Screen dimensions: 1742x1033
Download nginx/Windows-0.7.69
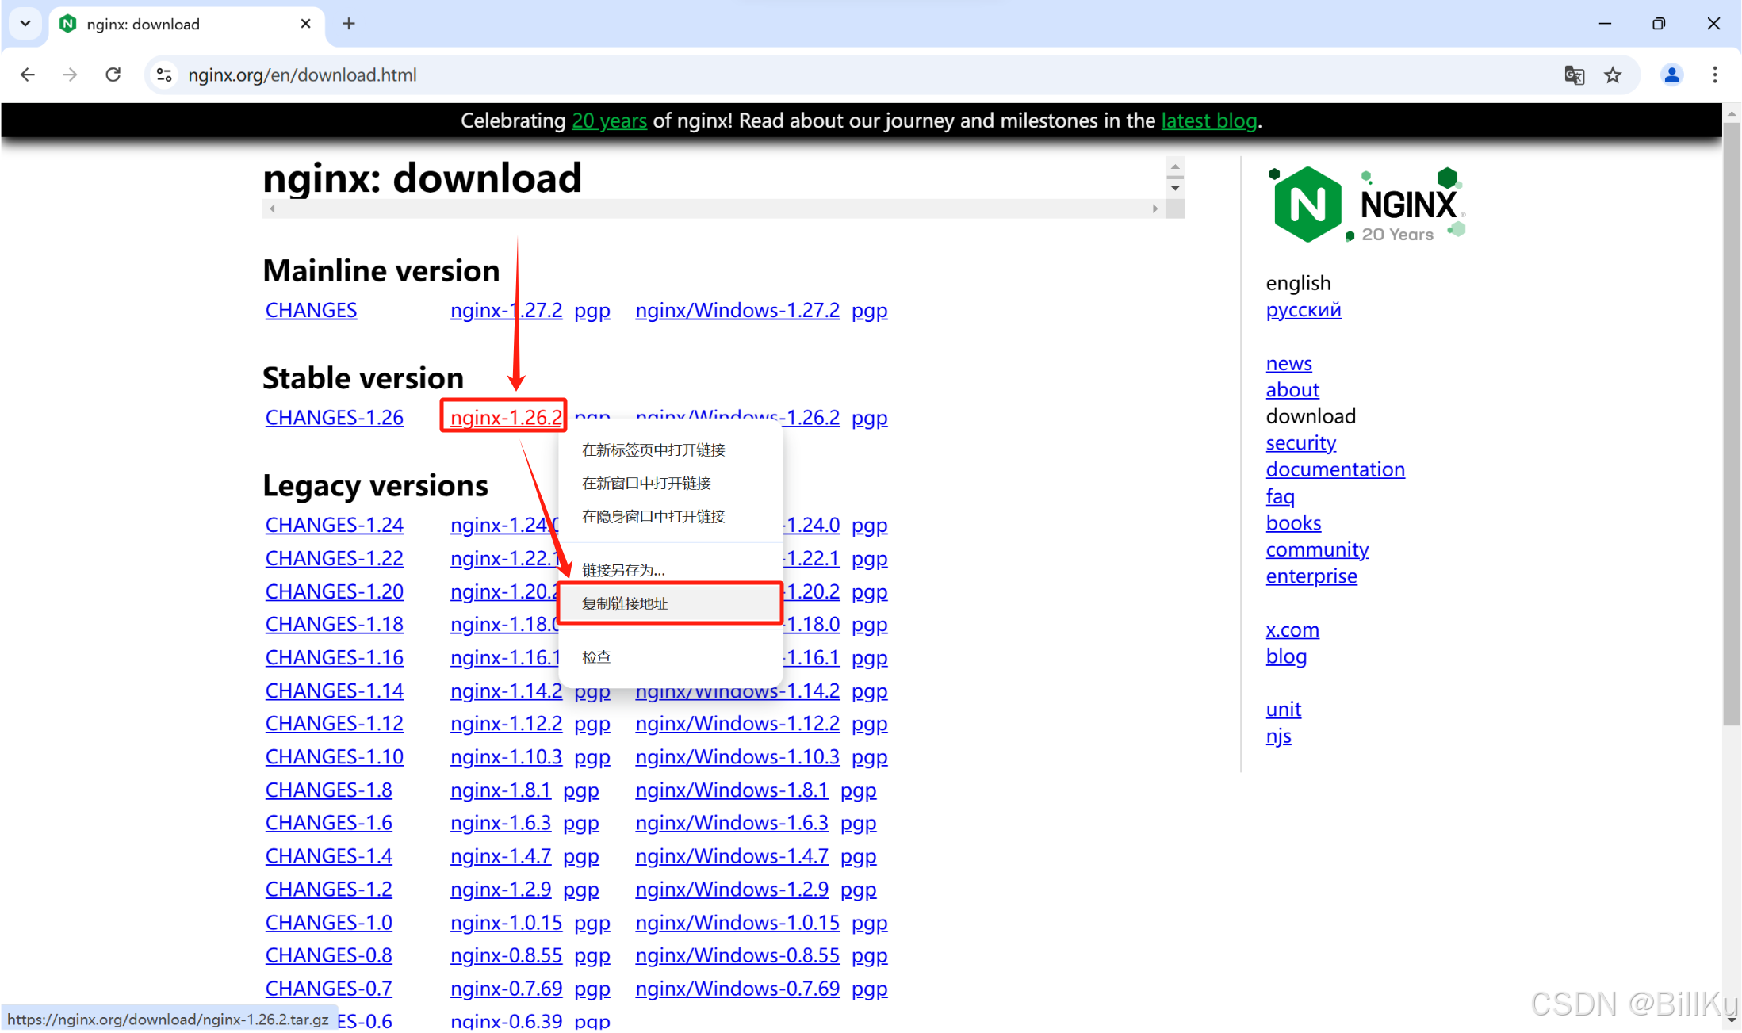point(737,989)
